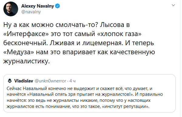Select the quoted tweet's body text
This screenshot has width=182, height=117.
pos(85,97)
